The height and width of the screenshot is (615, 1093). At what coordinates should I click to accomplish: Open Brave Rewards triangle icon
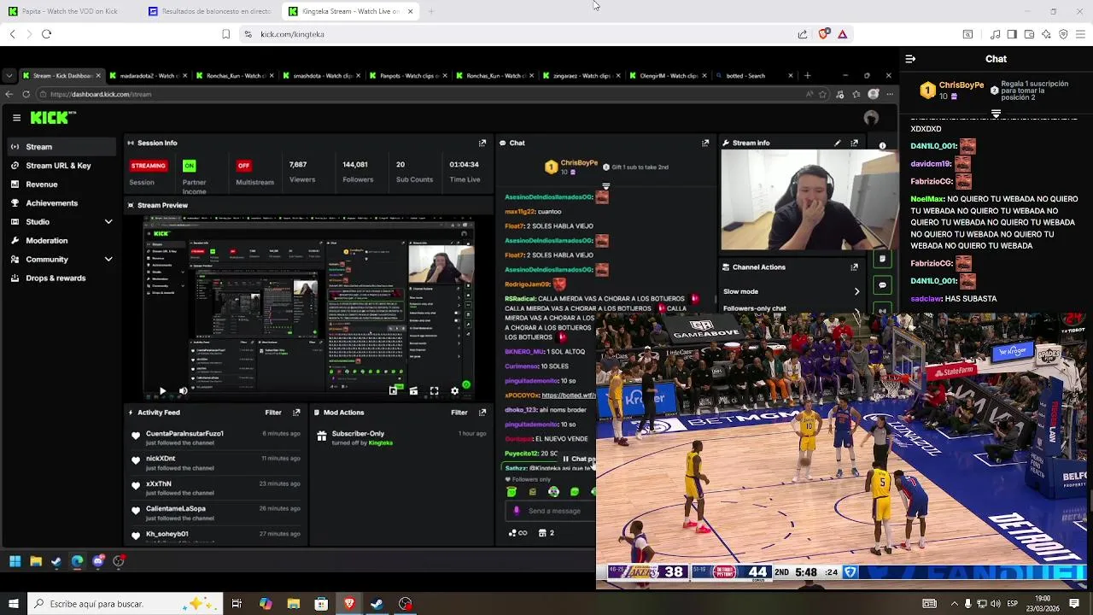pyautogui.click(x=842, y=34)
